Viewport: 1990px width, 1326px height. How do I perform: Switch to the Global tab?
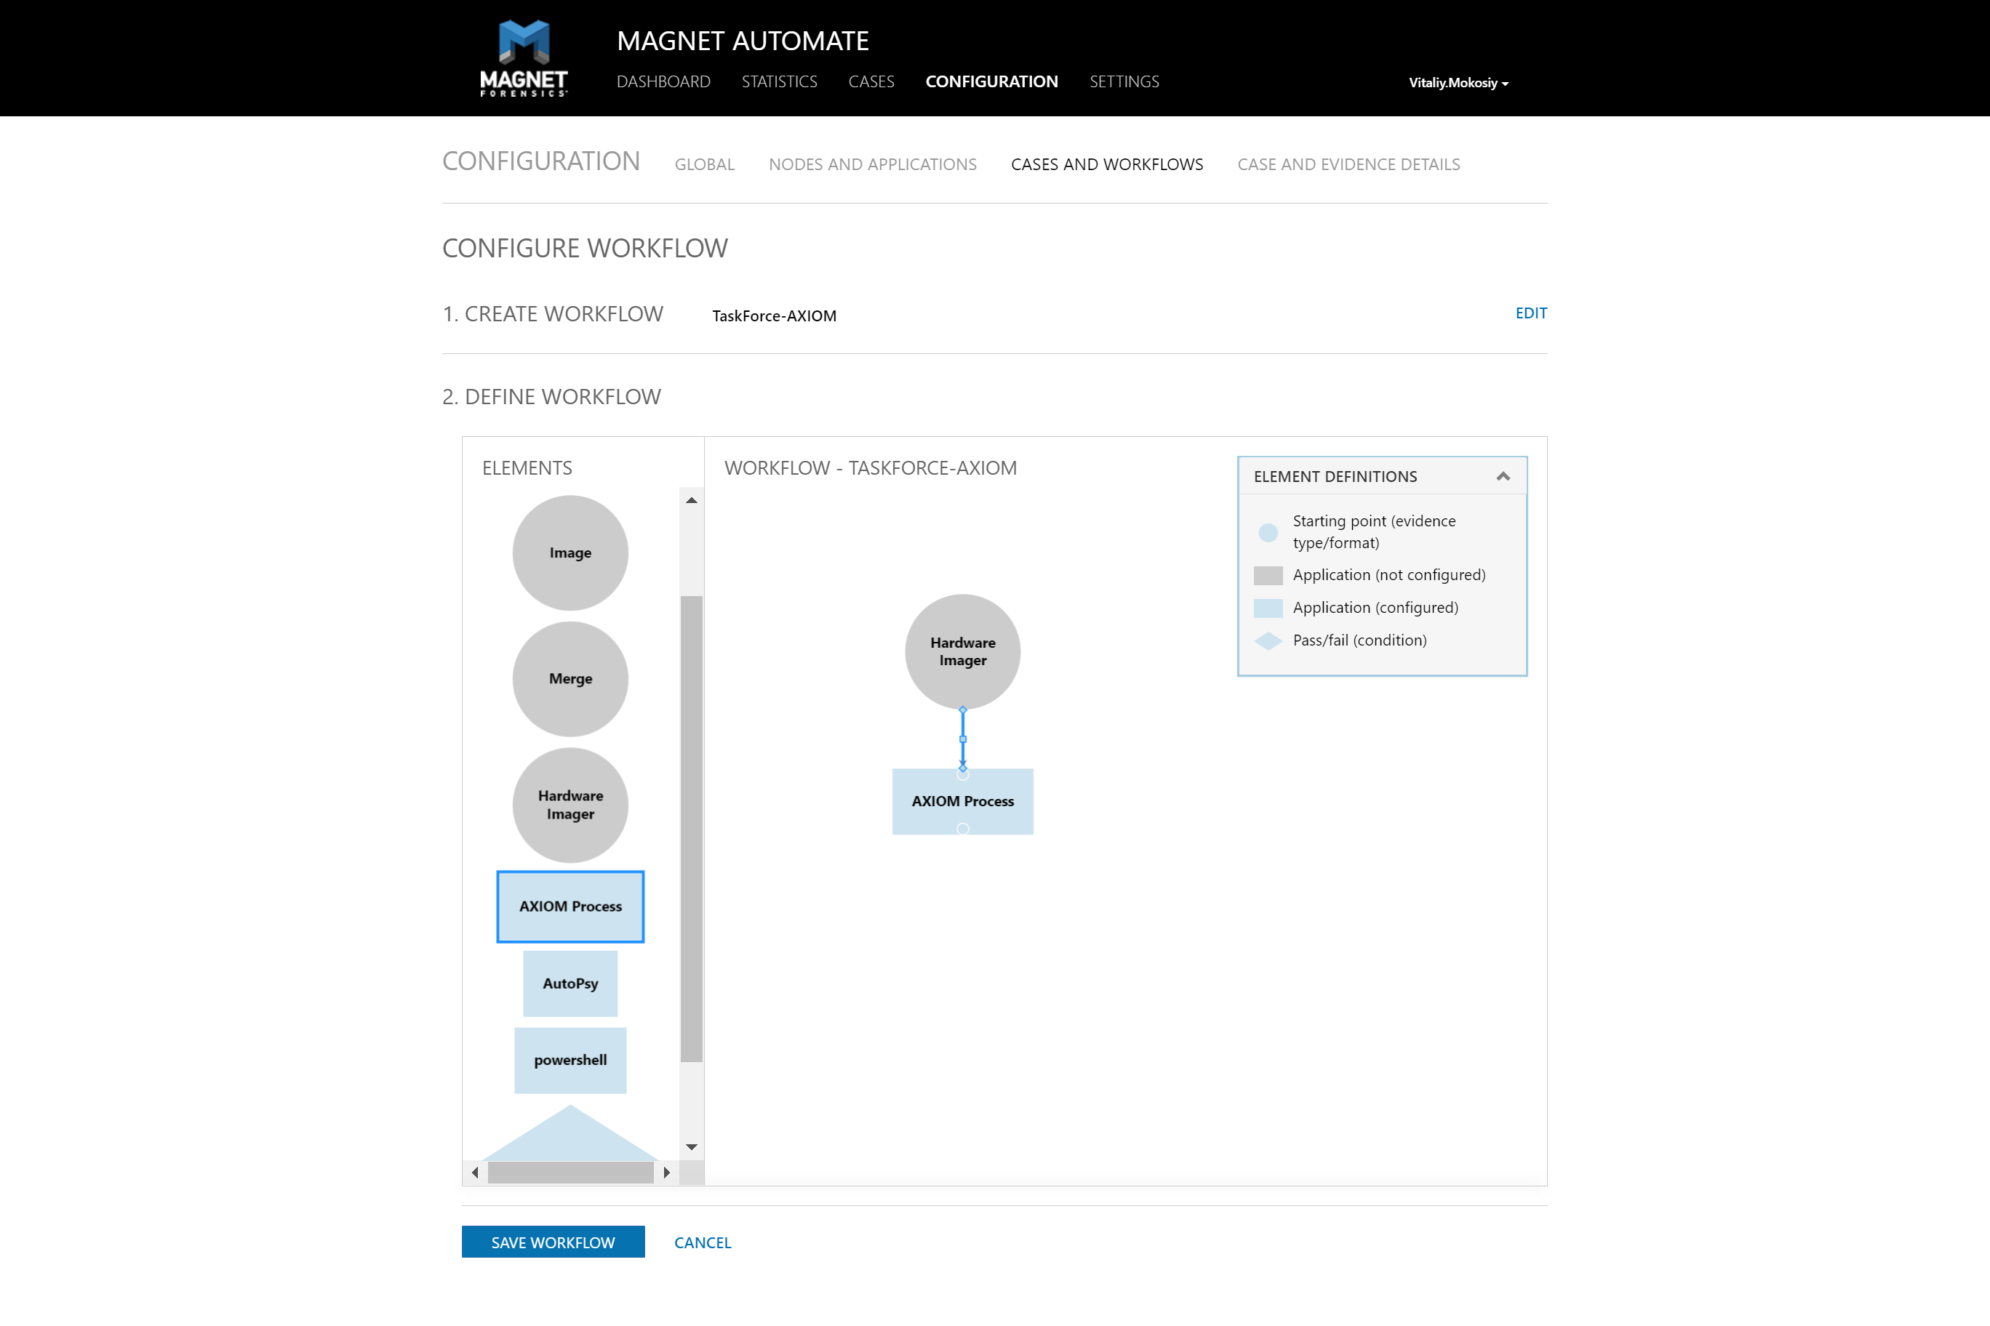coord(705,165)
